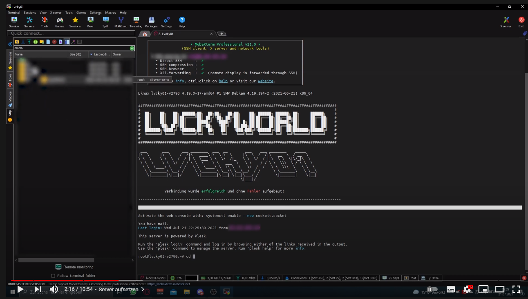Click the website link in the banner
The image size is (528, 299).
coord(265,81)
